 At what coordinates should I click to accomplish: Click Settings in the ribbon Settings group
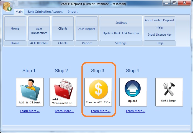click(x=121, y=23)
